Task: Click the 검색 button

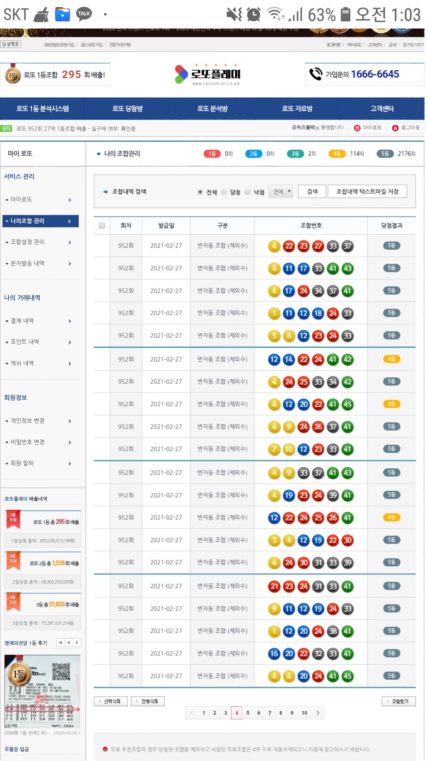Action: pyautogui.click(x=312, y=192)
